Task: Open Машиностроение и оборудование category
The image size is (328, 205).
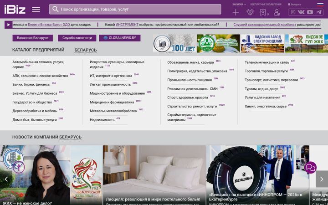Action: [x=118, y=93]
